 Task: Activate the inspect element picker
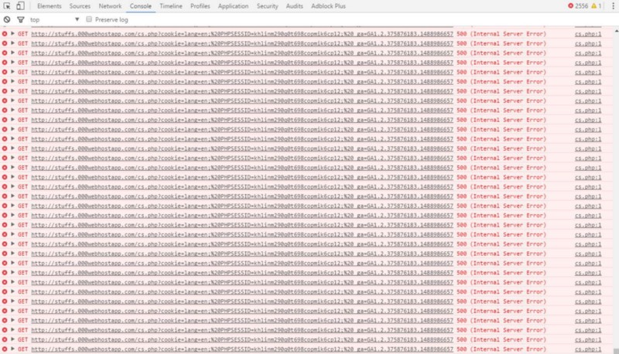point(7,6)
